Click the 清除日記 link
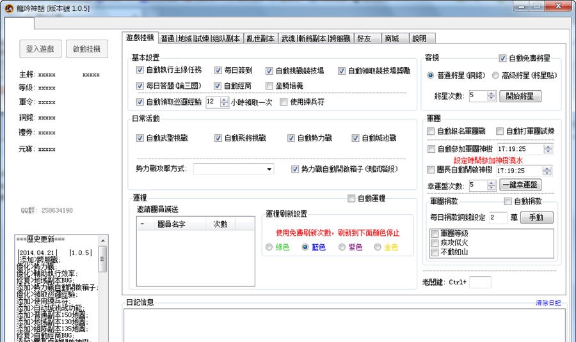Screen dimensions: 576x342 tap(548, 303)
